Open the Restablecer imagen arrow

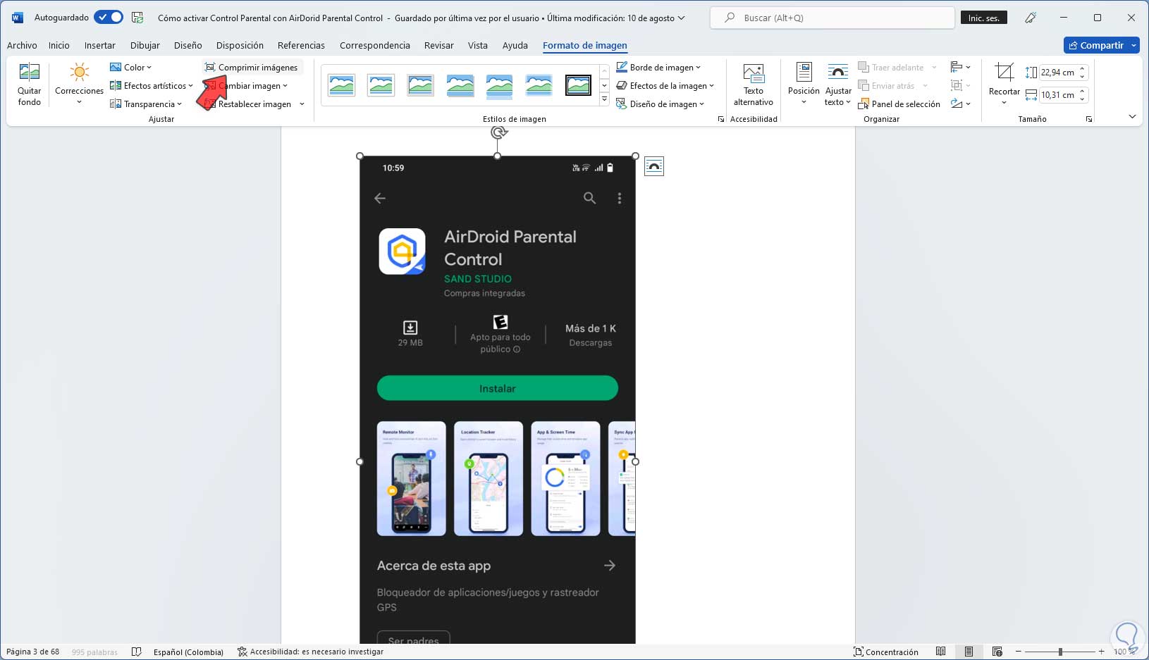pyautogui.click(x=302, y=104)
